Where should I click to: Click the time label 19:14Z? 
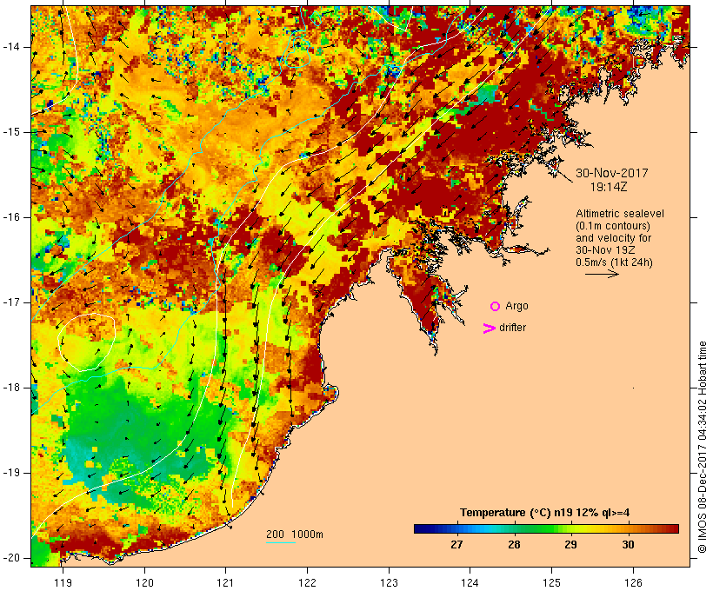tap(609, 187)
